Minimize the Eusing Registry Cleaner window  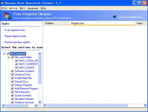[x=135, y=3]
